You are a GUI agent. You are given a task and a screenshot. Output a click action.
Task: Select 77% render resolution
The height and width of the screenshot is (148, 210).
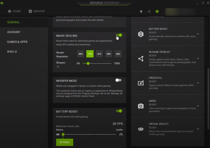(90, 54)
